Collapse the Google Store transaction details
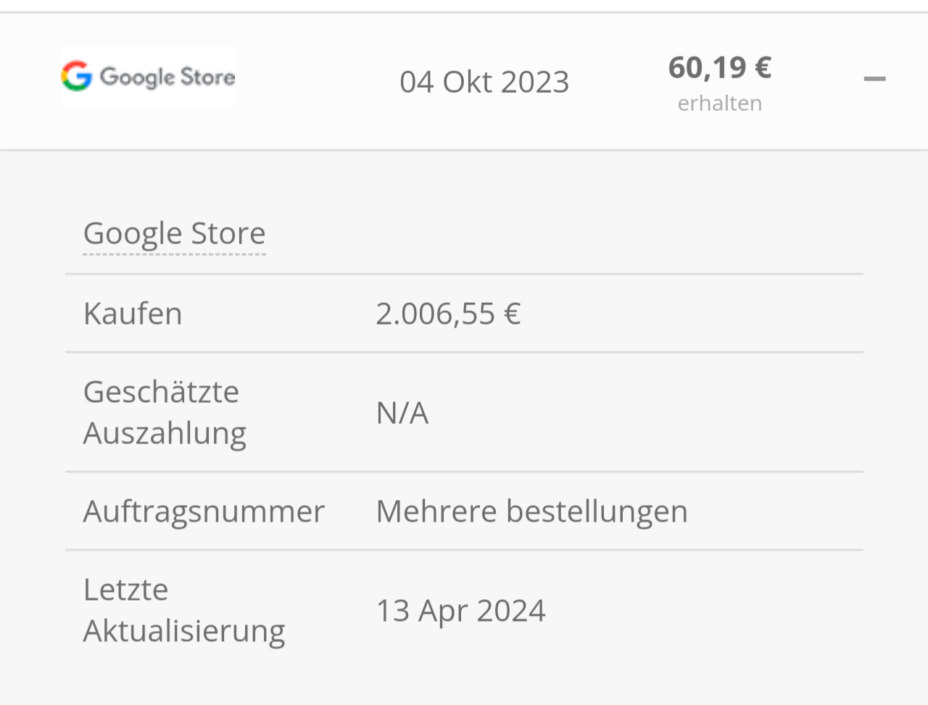This screenshot has height=705, width=928. pyautogui.click(x=874, y=78)
